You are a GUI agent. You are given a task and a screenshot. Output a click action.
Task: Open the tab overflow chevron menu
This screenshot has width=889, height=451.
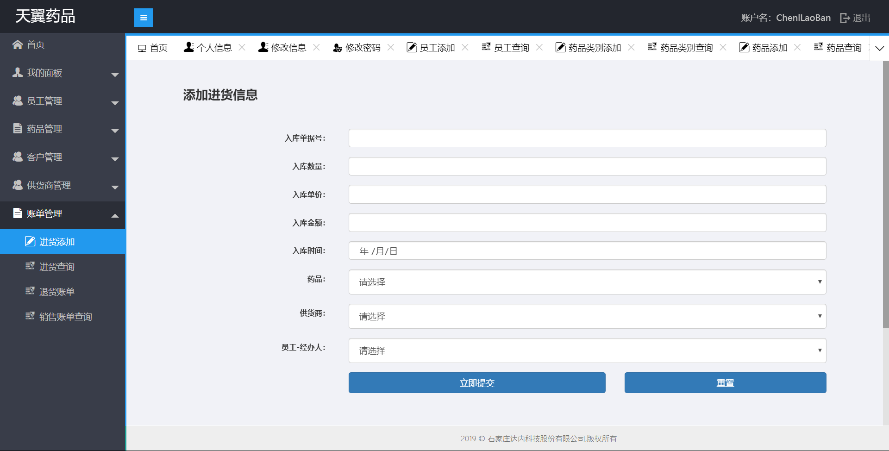879,48
